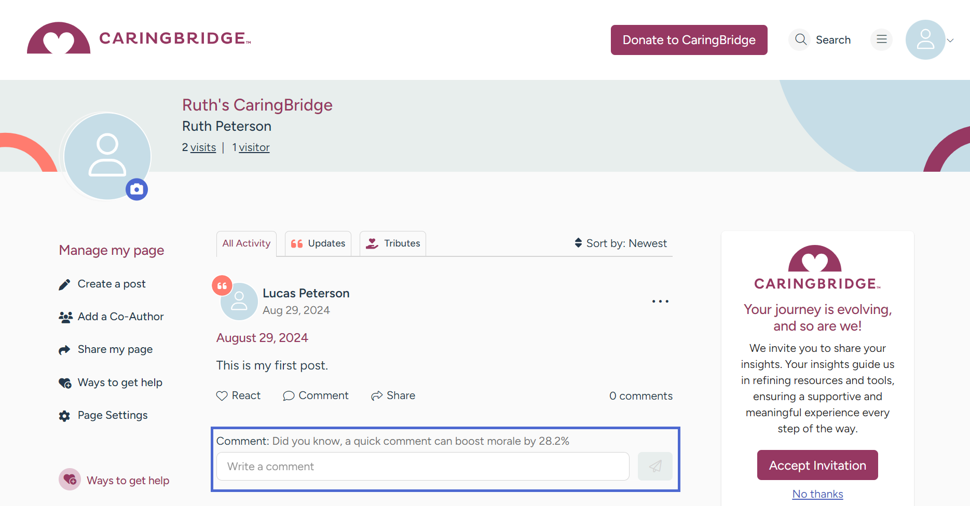Switch to the Tributes tab

coord(393,243)
